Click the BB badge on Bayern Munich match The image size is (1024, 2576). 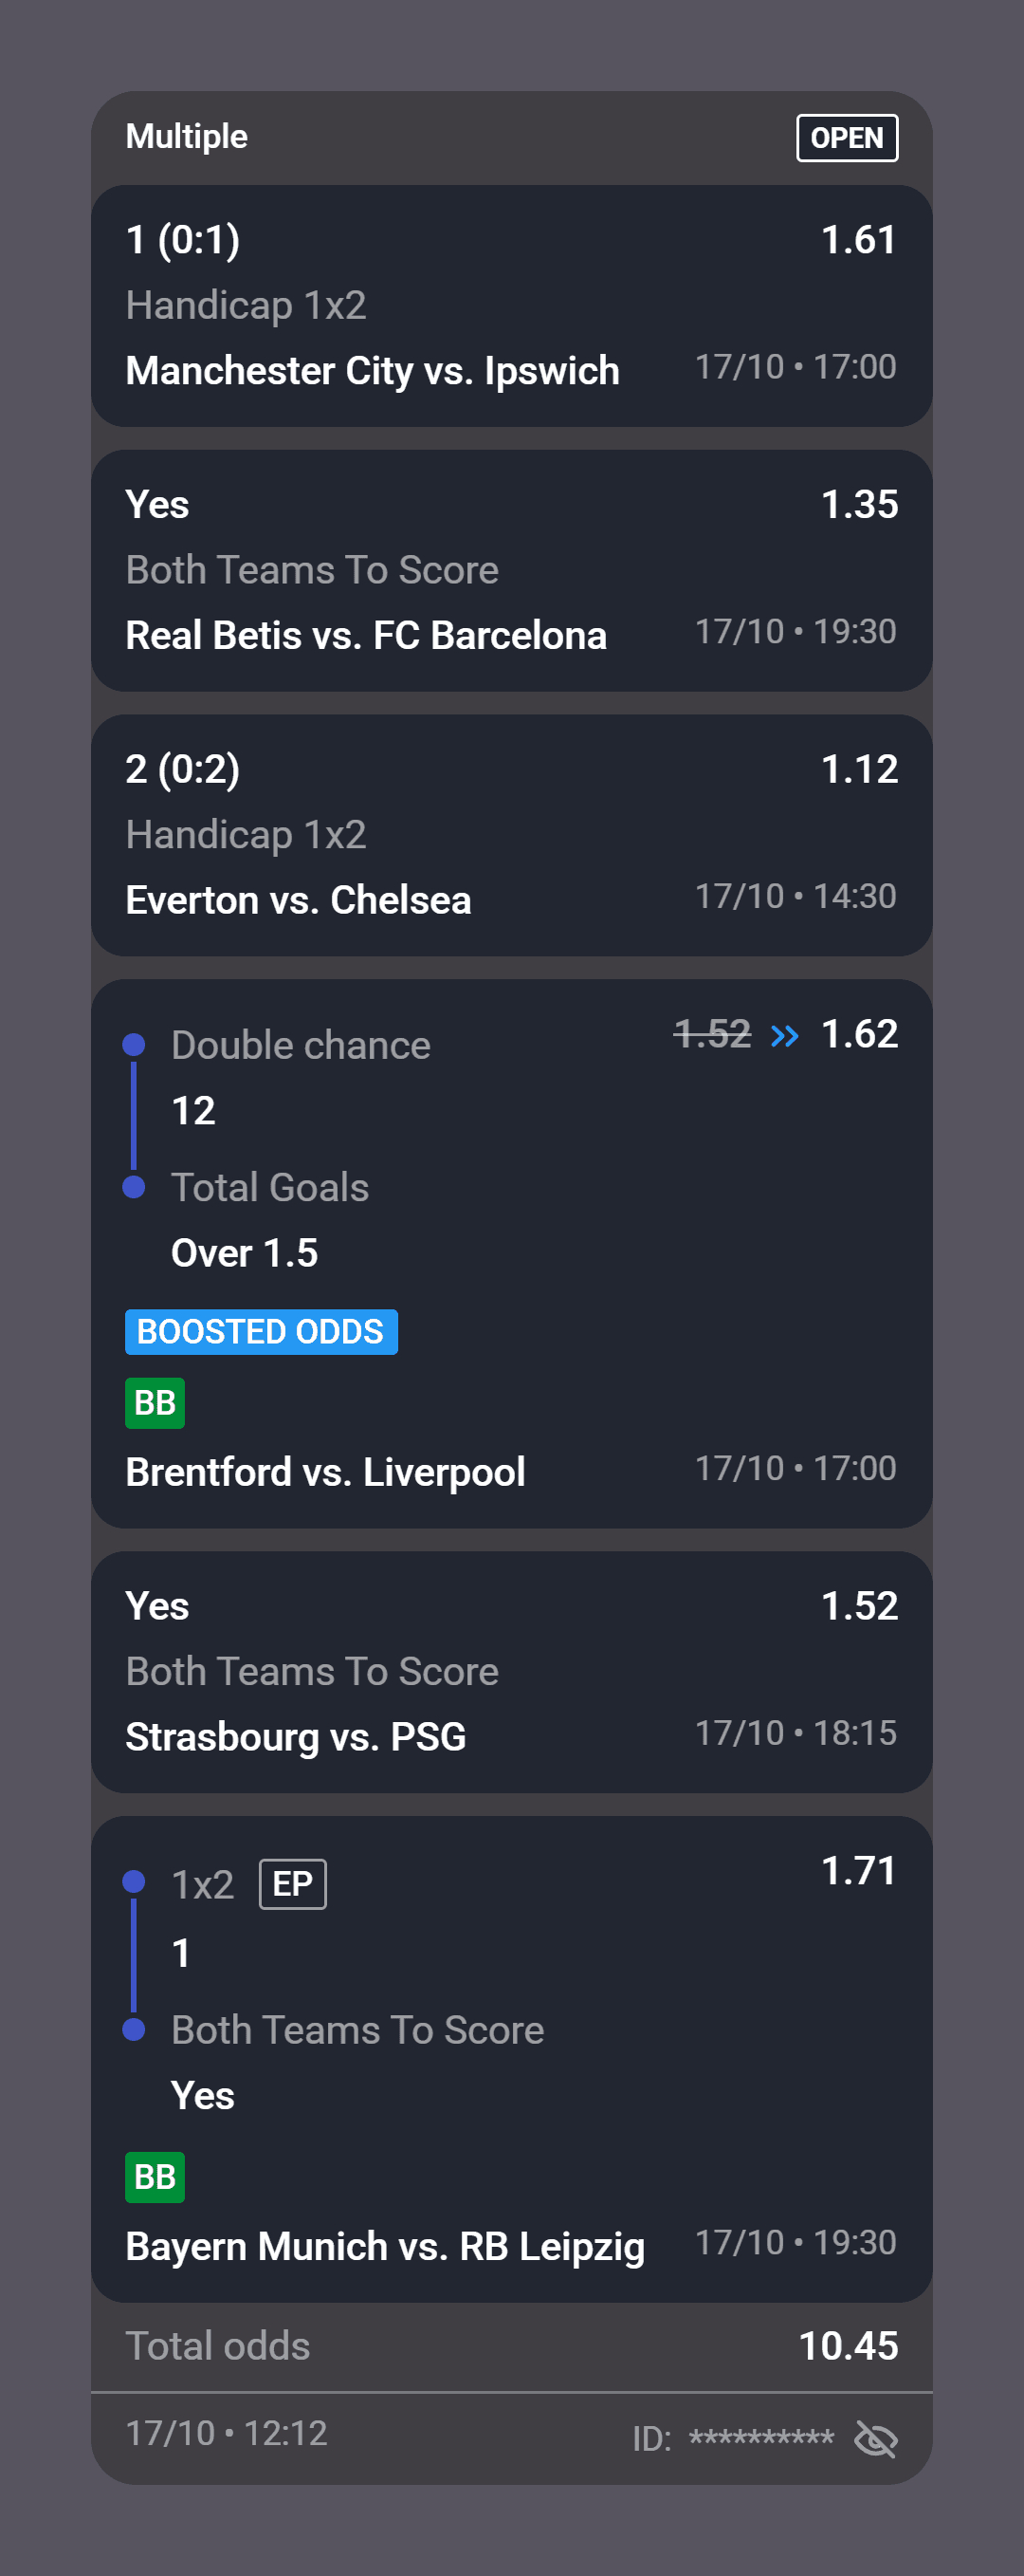pyautogui.click(x=155, y=2176)
